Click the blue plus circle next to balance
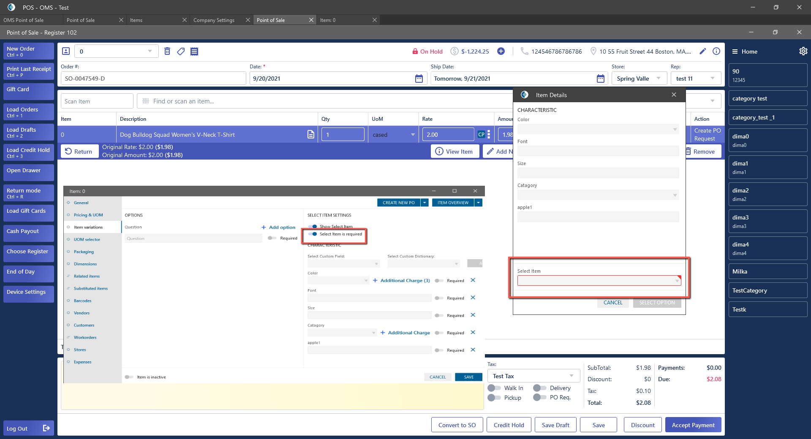This screenshot has width=811, height=439. point(501,51)
